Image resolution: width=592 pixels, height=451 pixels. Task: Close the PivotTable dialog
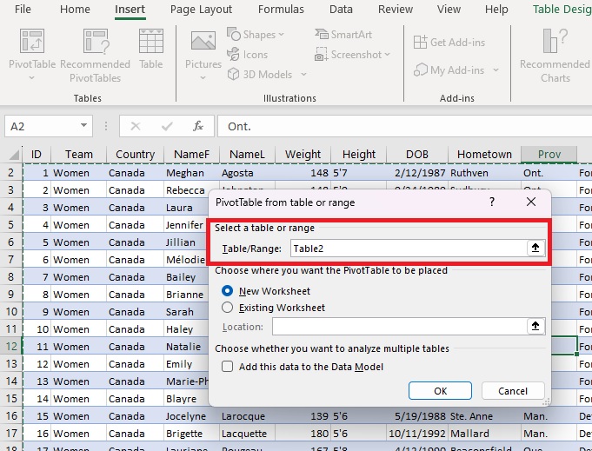(531, 202)
